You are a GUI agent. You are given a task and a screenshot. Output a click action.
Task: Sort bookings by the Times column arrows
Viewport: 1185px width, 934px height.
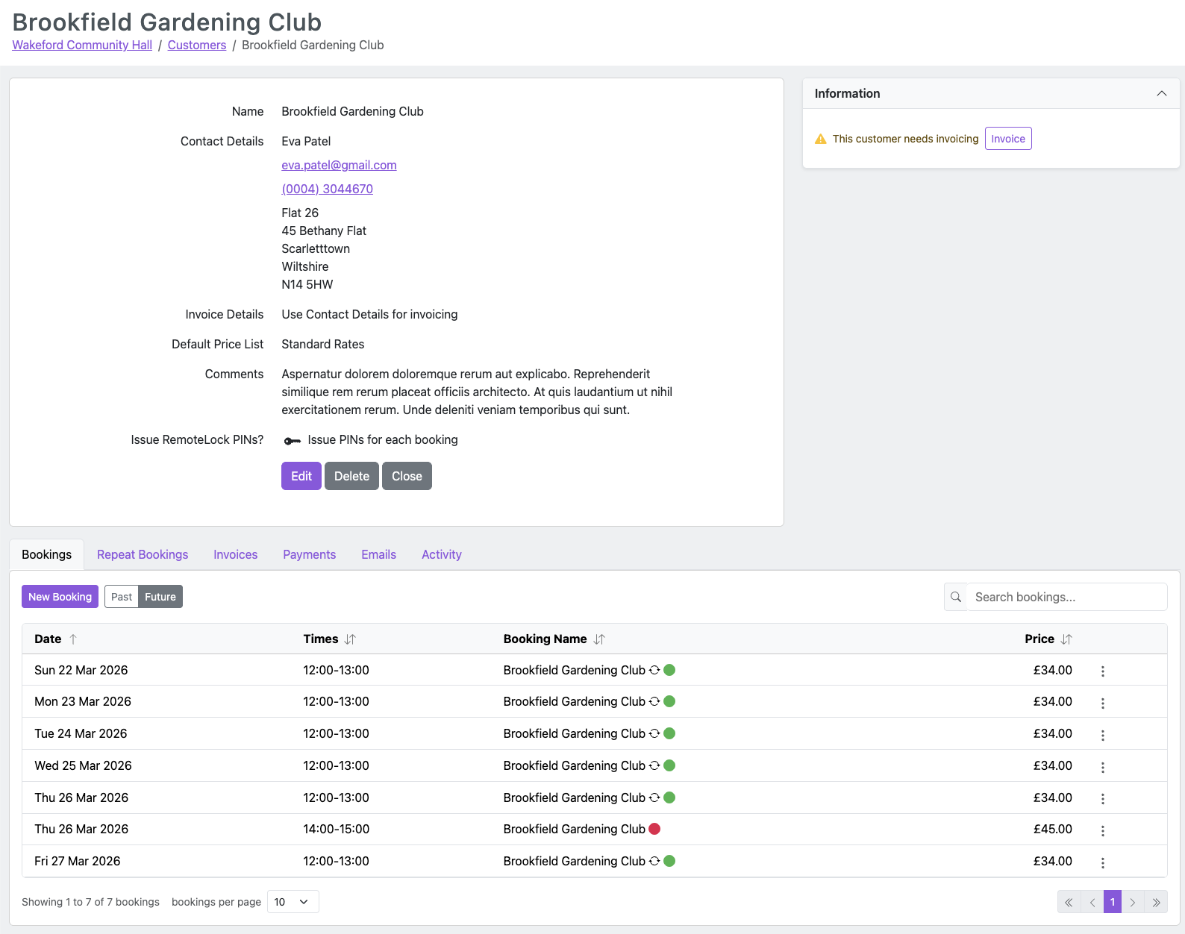[x=350, y=639]
